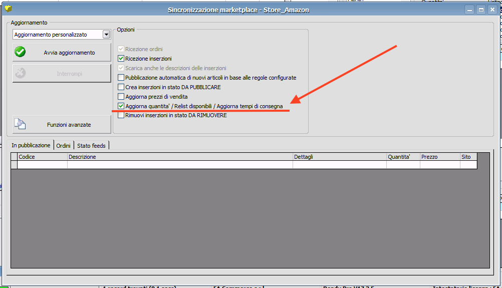The image size is (502, 288).
Task: Uncheck the Ricezione inserzioni checkbox
Action: (x=121, y=59)
